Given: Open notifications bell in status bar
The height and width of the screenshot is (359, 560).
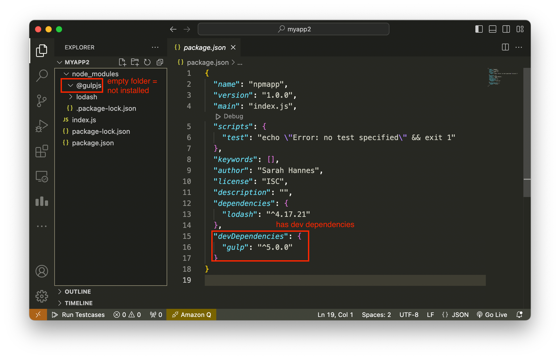Looking at the screenshot, I should point(519,315).
